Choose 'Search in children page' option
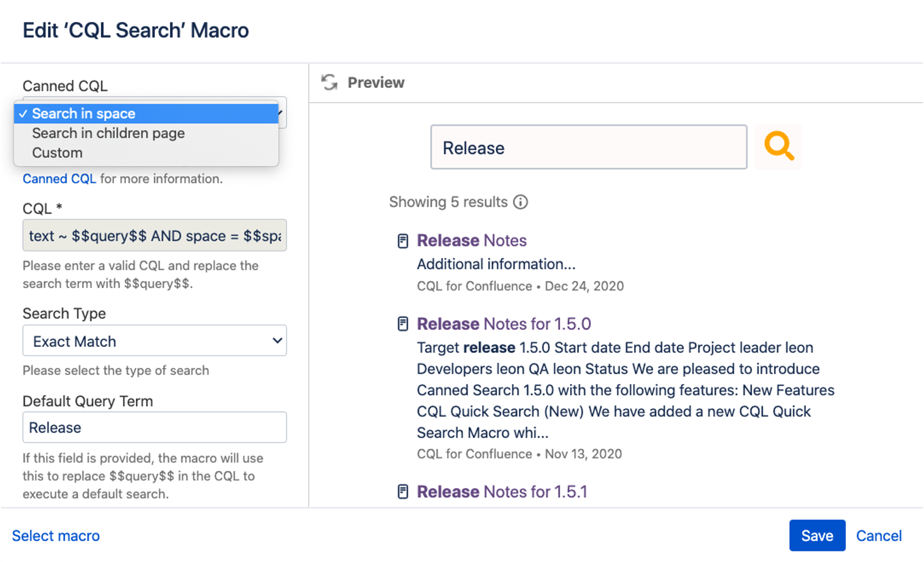Viewport: 924px width, 562px height. tap(108, 134)
